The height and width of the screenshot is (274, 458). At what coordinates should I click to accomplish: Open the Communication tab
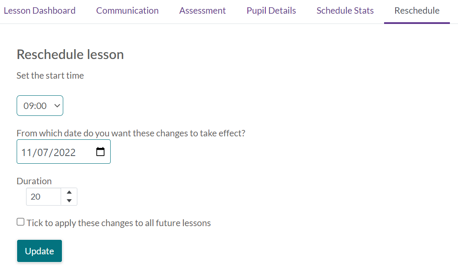127,11
